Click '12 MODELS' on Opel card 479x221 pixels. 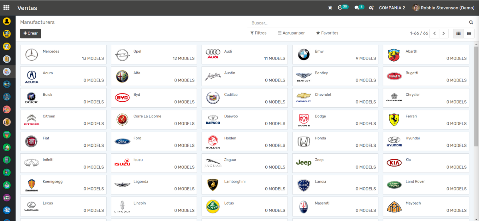point(184,58)
